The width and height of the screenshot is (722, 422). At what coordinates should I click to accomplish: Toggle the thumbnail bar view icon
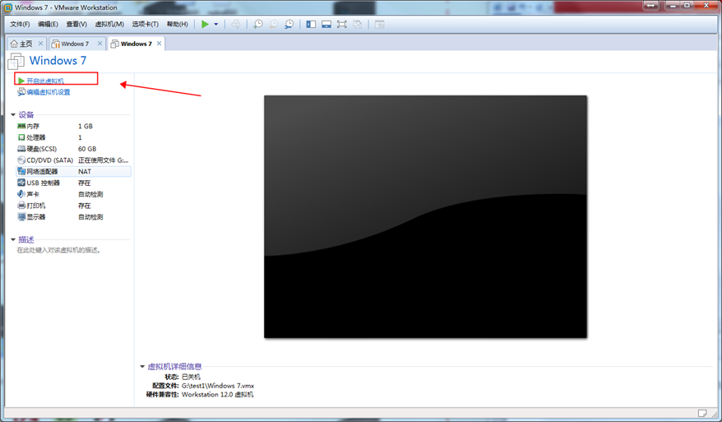[x=326, y=25]
